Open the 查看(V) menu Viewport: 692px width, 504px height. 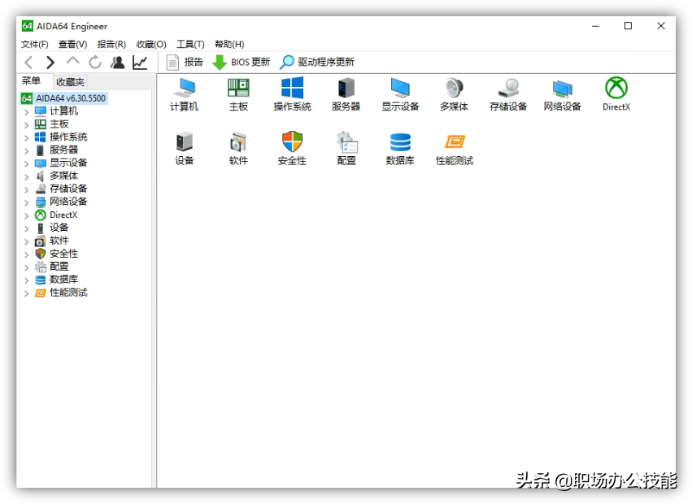click(x=73, y=44)
